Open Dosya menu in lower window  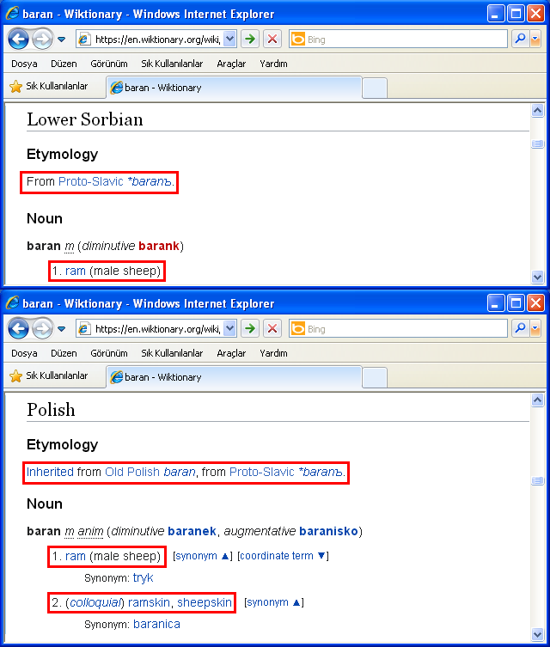point(24,354)
